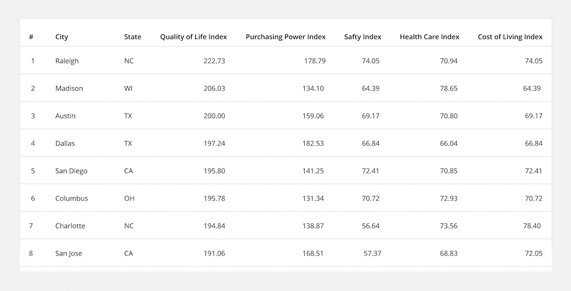Select the Health Care Index header
571x291 pixels.
click(429, 37)
